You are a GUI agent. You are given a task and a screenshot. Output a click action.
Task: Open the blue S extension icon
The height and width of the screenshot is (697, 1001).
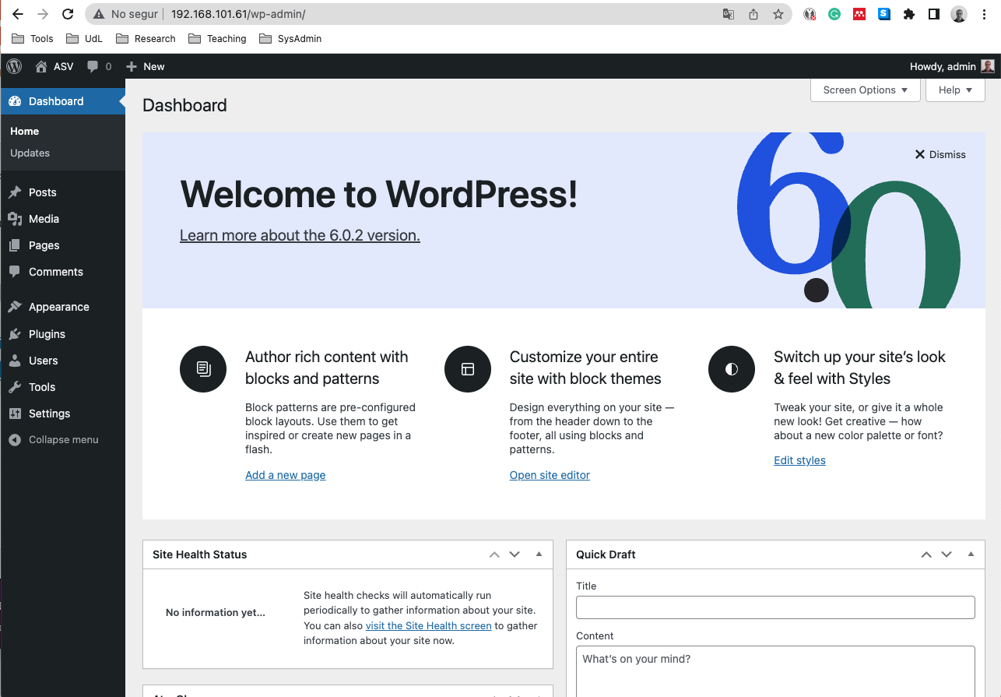coord(884,14)
